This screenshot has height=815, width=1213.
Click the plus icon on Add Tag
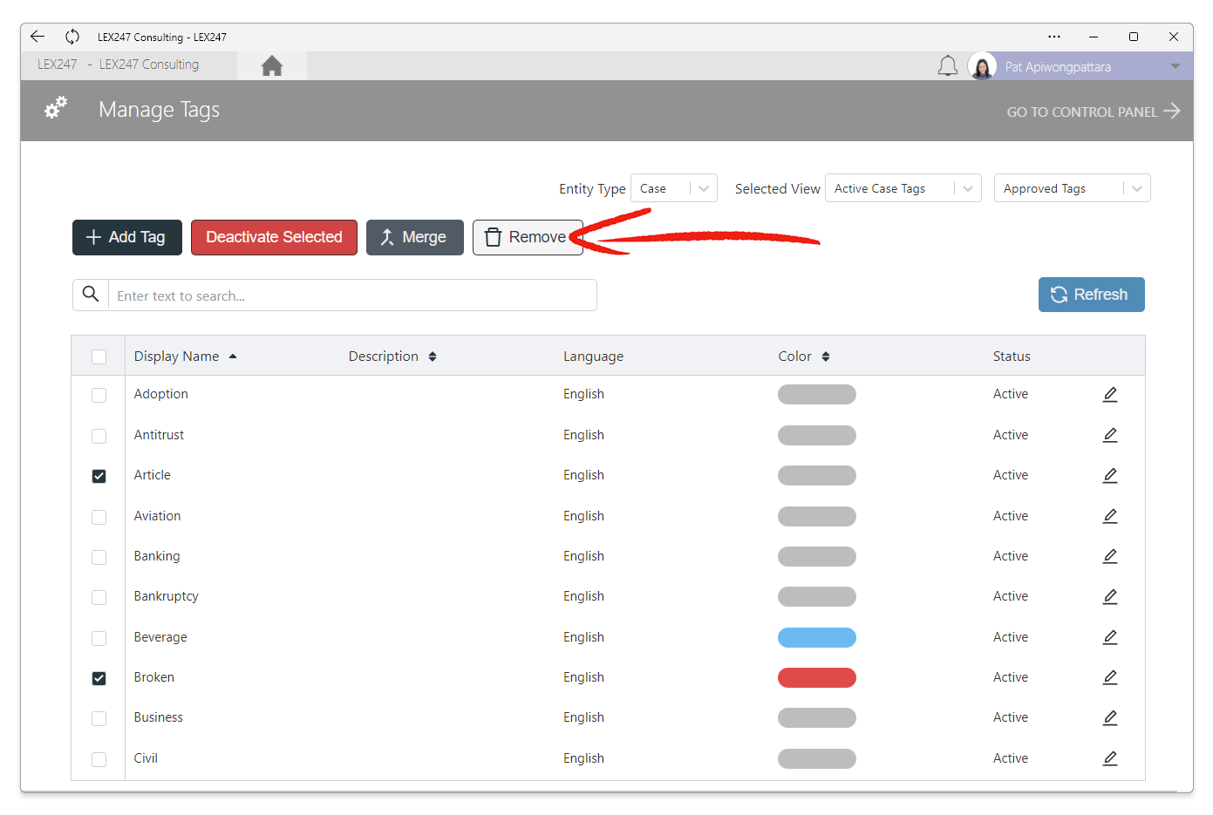tap(92, 237)
